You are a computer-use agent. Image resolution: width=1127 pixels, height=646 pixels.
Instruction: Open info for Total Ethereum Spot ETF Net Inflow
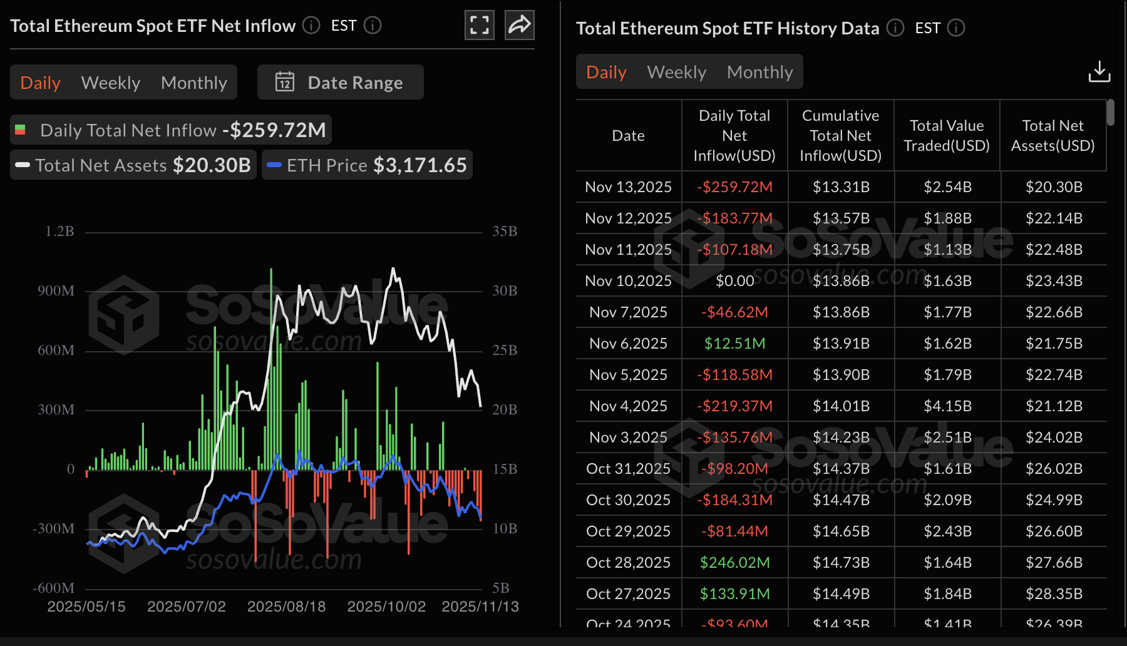pos(310,26)
